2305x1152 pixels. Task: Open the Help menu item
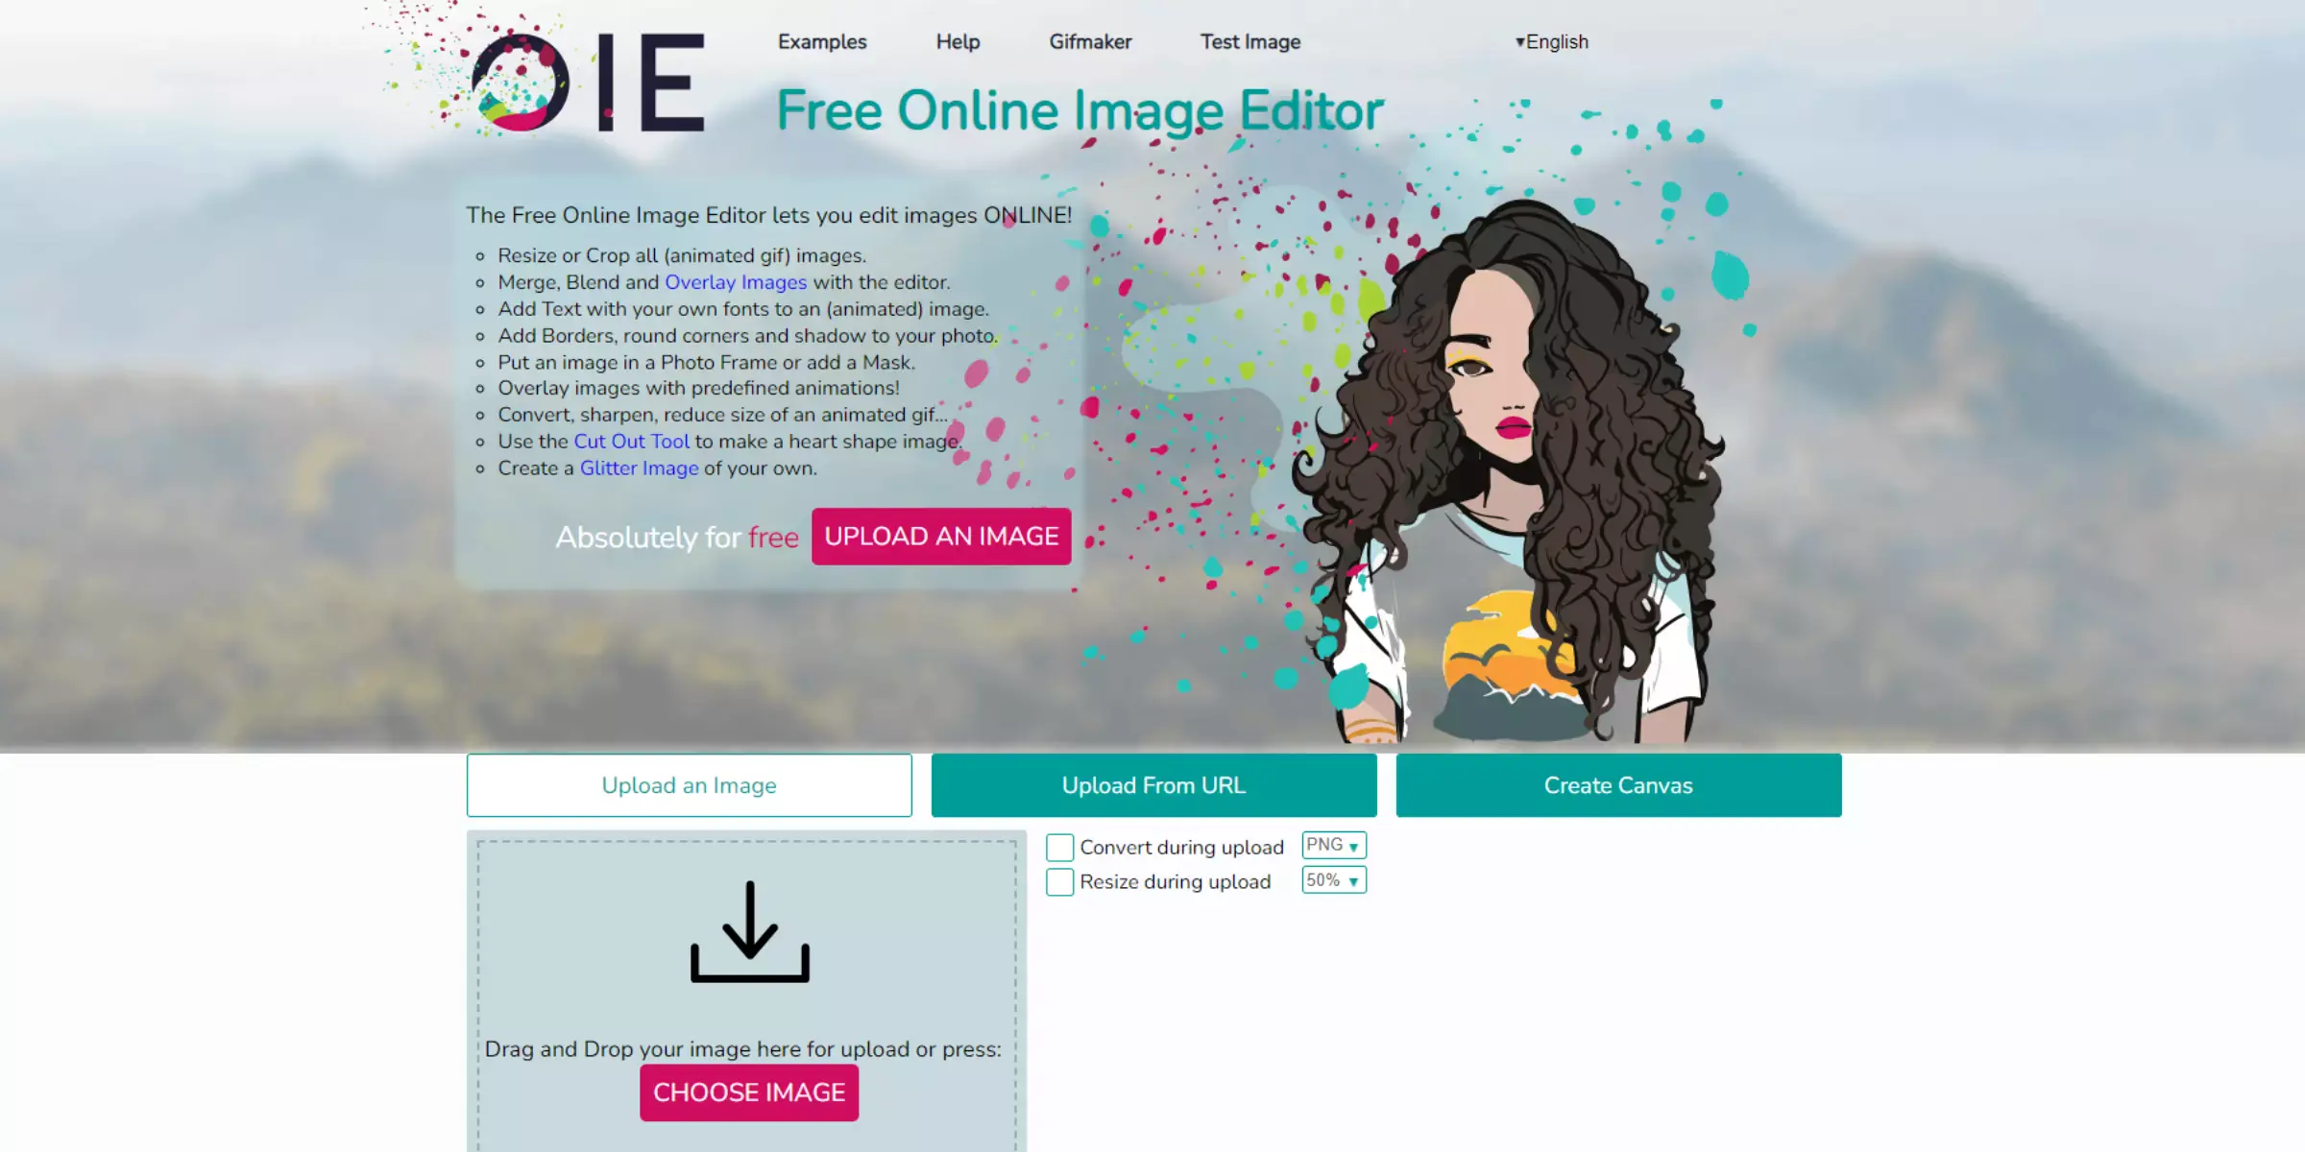[958, 41]
